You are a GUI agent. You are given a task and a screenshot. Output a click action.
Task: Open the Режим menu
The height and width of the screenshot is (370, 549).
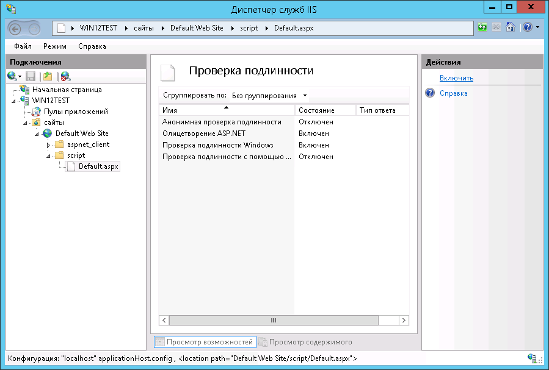54,46
